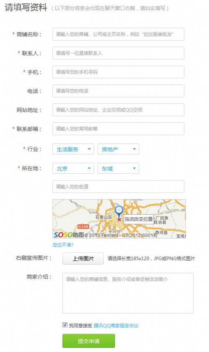This screenshot has width=209, height=352.
Task: Click the 右侧宣传图片 label
Action: click(33, 258)
